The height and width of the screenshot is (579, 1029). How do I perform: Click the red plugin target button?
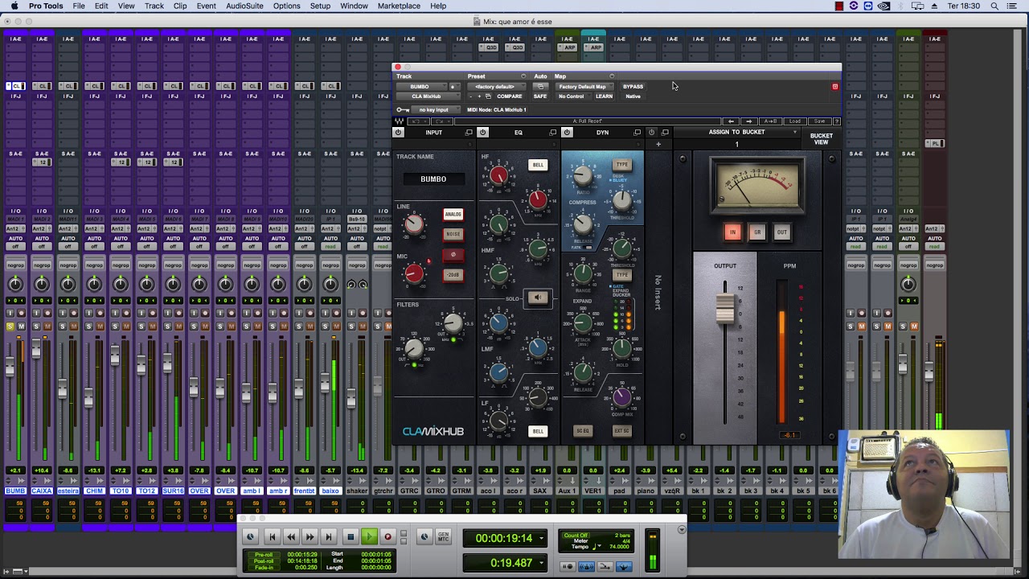pos(834,87)
